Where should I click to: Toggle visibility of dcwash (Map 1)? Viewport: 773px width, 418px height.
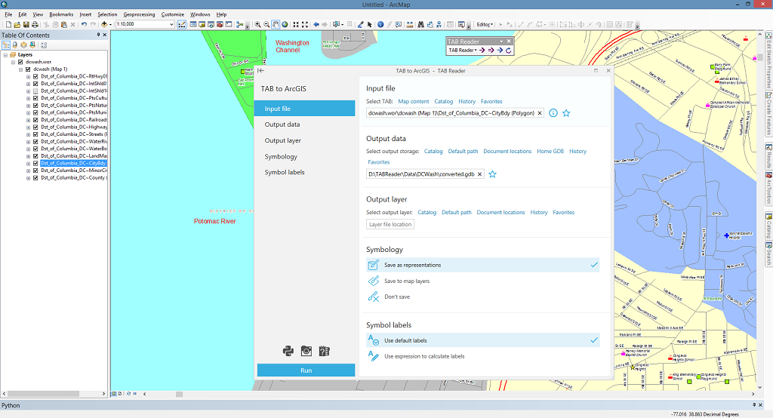click(x=28, y=69)
